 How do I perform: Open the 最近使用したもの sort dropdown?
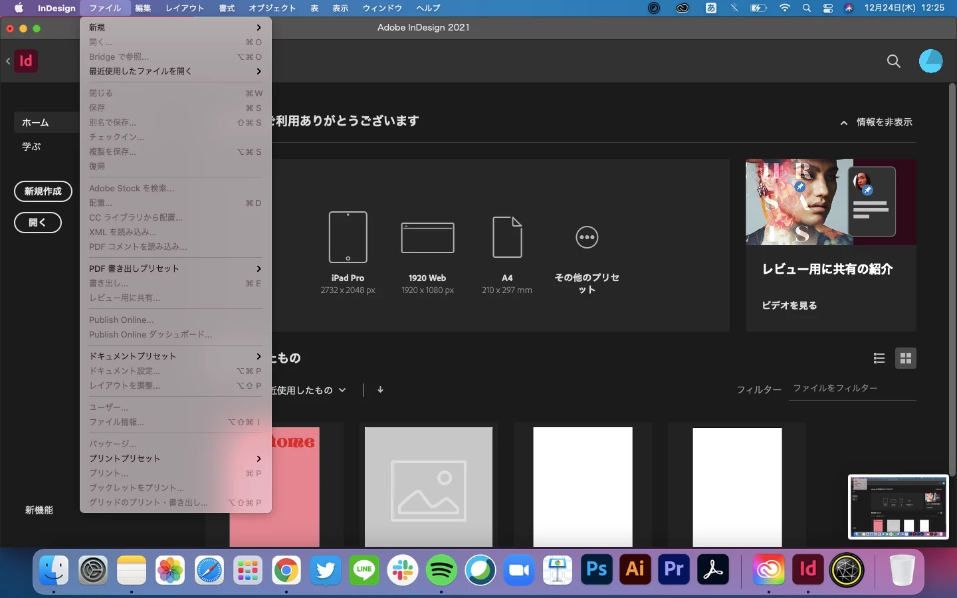tap(308, 390)
